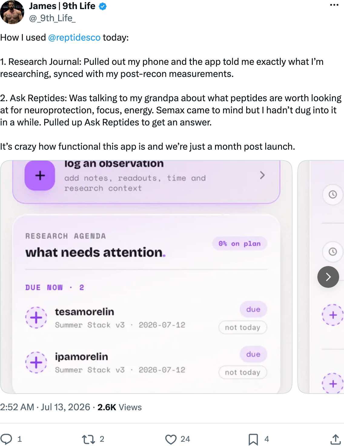Click upper dashed plus in second image
This screenshot has height=446, width=344.
(x=333, y=315)
